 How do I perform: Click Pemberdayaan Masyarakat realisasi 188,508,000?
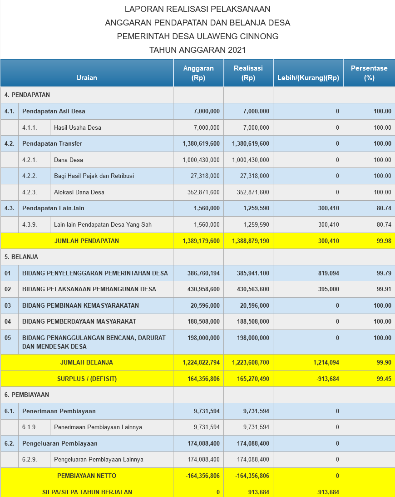tap(253, 321)
